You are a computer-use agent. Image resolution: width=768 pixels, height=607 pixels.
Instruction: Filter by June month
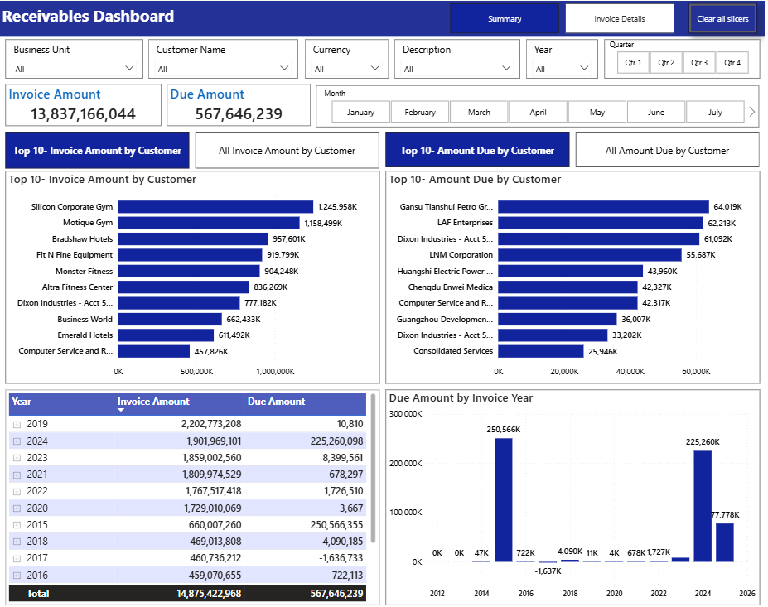click(x=656, y=112)
